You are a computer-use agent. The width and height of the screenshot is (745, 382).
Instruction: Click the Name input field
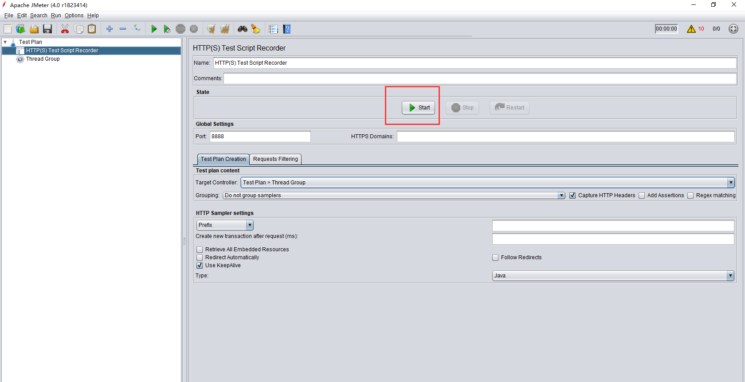point(474,63)
